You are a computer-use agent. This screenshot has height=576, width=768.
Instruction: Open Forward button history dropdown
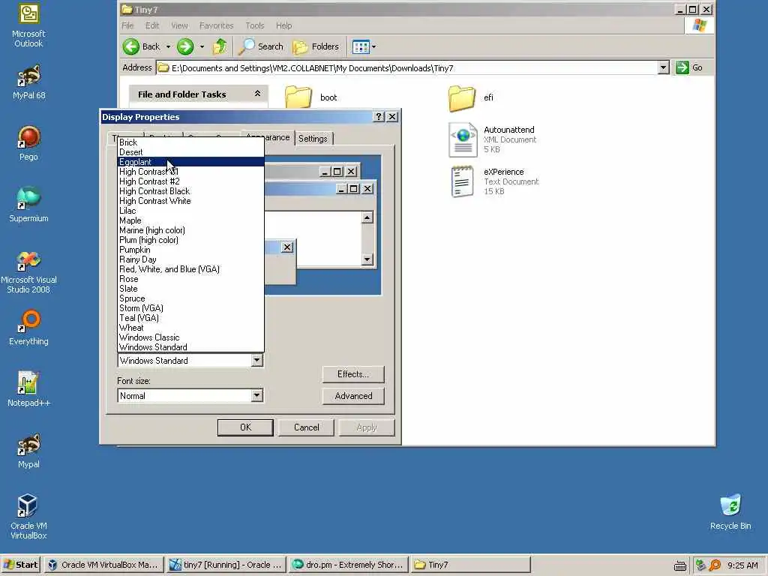click(202, 47)
